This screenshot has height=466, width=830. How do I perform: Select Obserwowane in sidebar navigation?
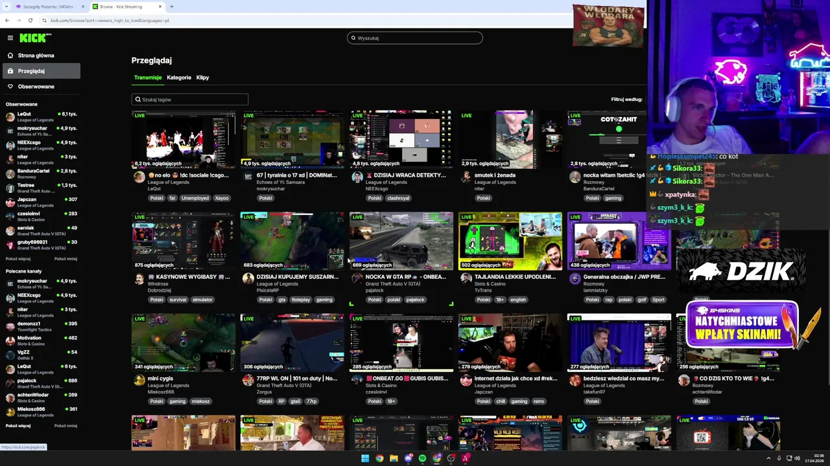[x=41, y=86]
